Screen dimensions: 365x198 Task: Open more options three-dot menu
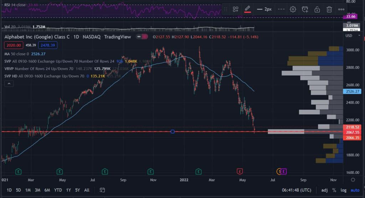point(341,9)
